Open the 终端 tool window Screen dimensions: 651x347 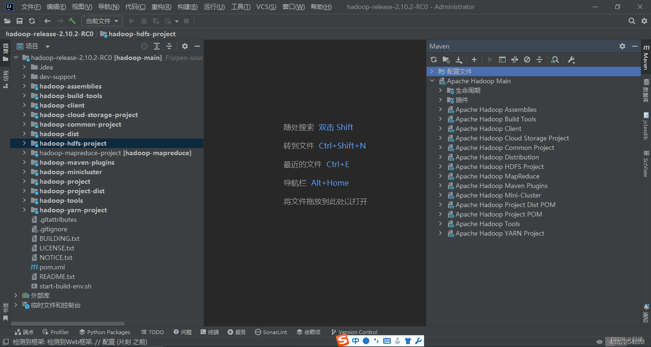pos(210,332)
